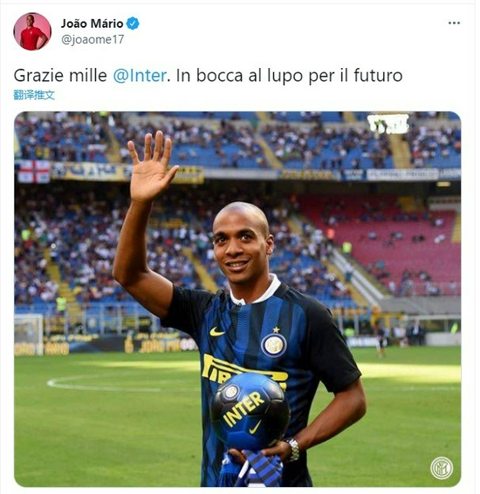The height and width of the screenshot is (494, 480).
Task: Open the @joaome17 handle link
Action: [93, 40]
